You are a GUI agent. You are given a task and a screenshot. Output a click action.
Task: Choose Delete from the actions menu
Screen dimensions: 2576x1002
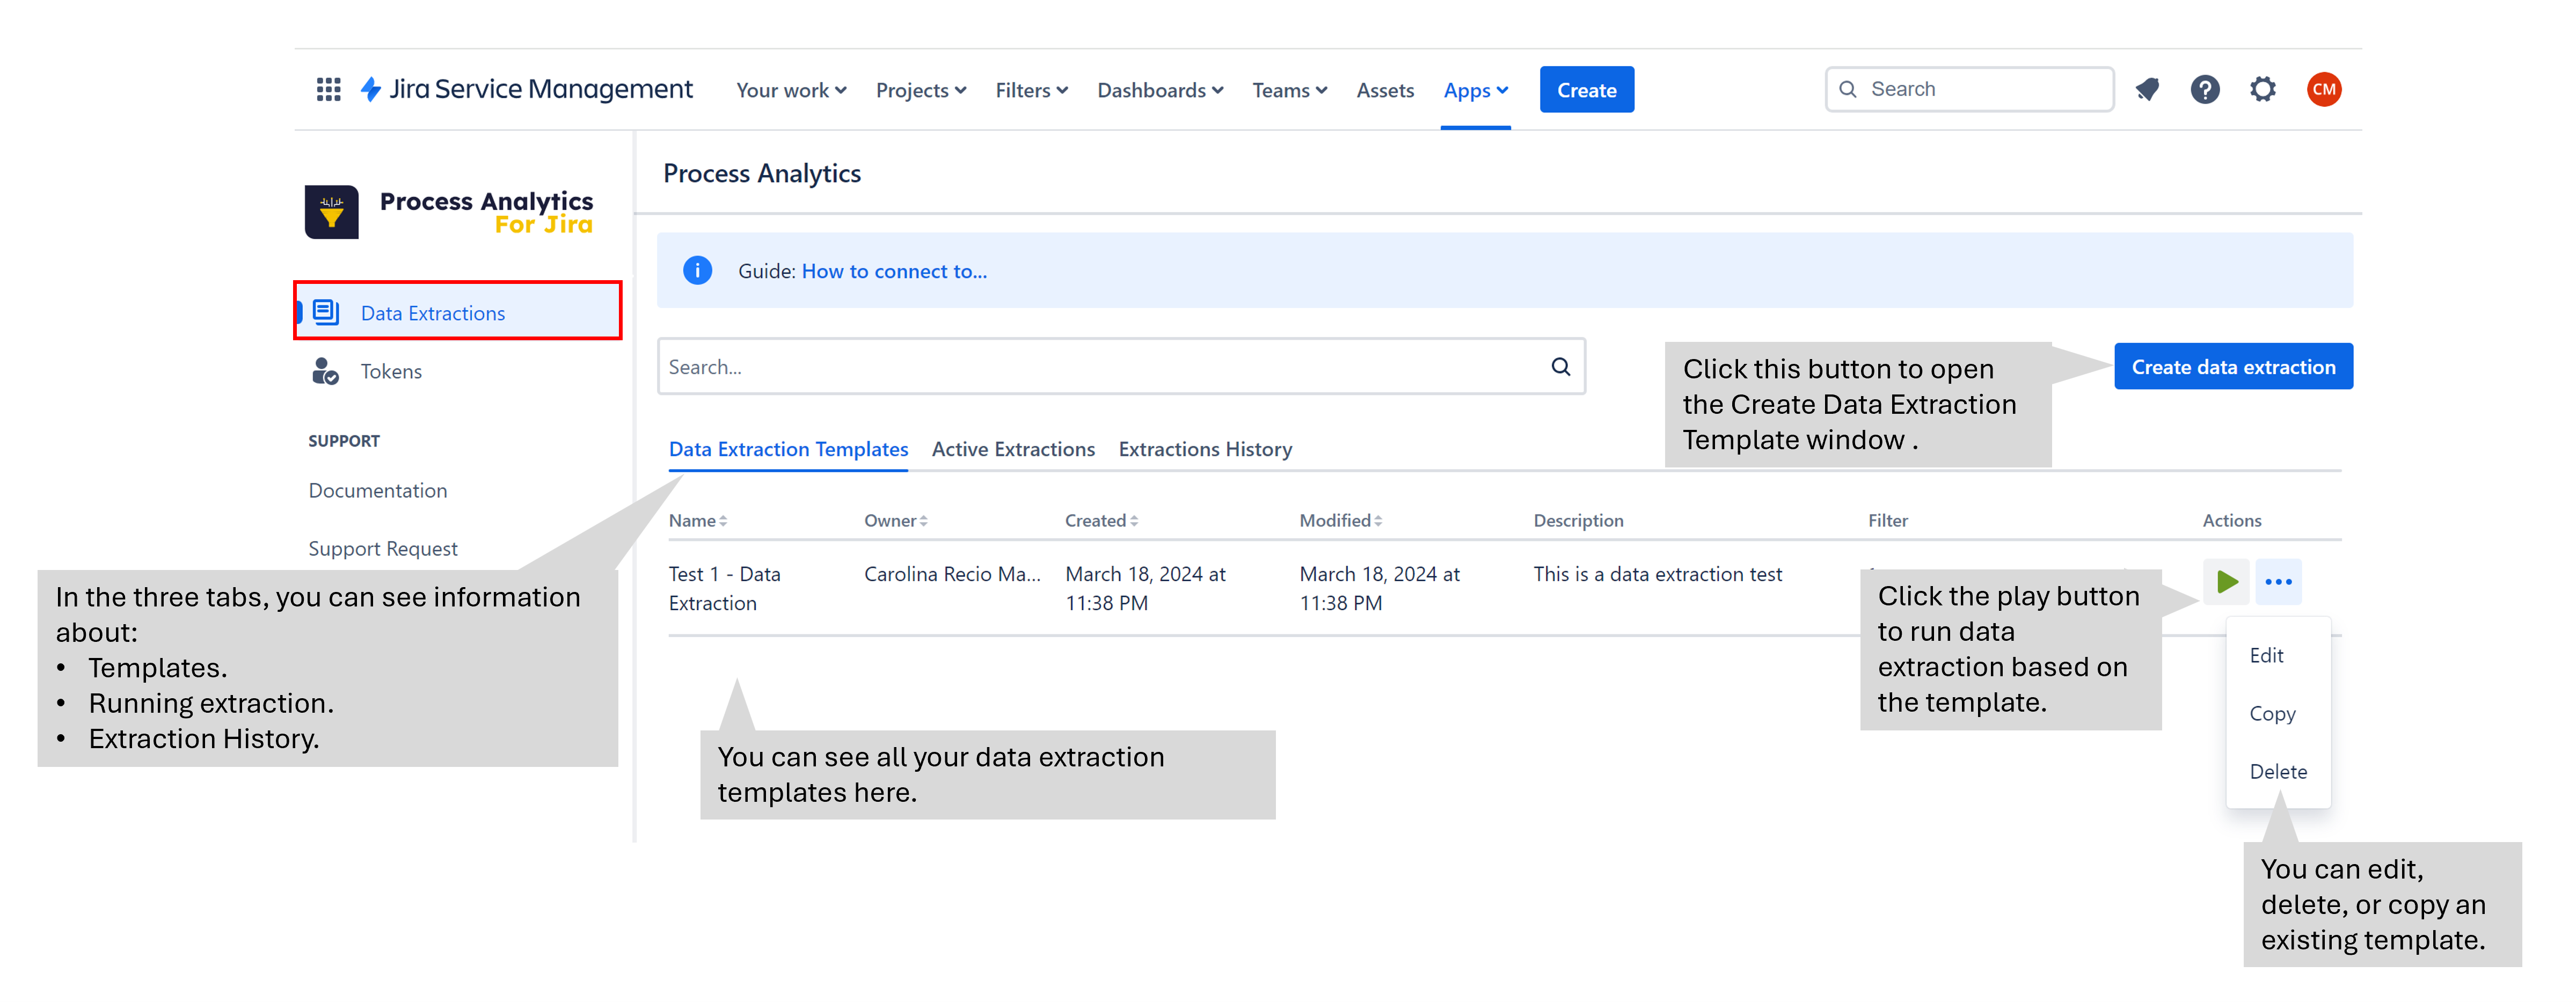pyautogui.click(x=2278, y=772)
